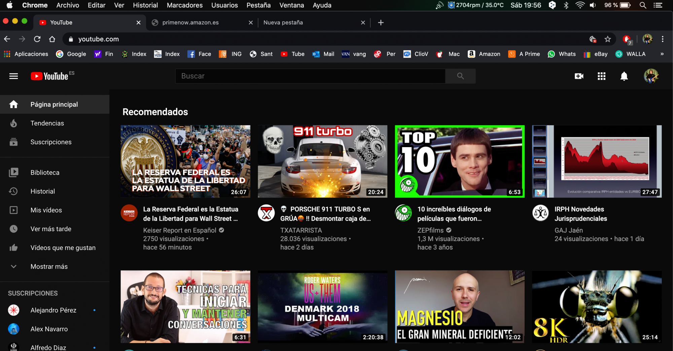Open the IRPH Novedades Jurisprudenciales title

pyautogui.click(x=581, y=214)
